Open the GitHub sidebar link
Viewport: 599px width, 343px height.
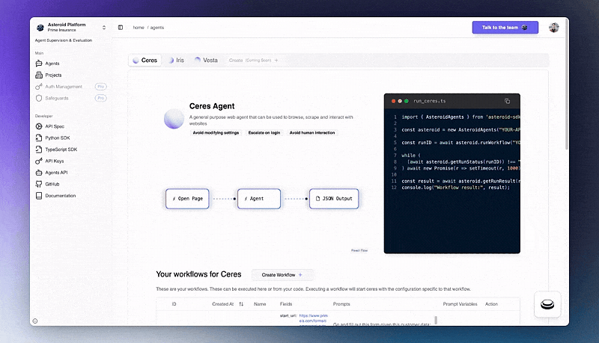[52, 184]
